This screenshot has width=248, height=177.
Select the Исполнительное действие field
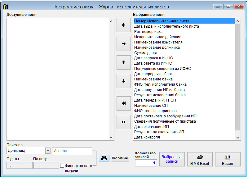coord(184,37)
